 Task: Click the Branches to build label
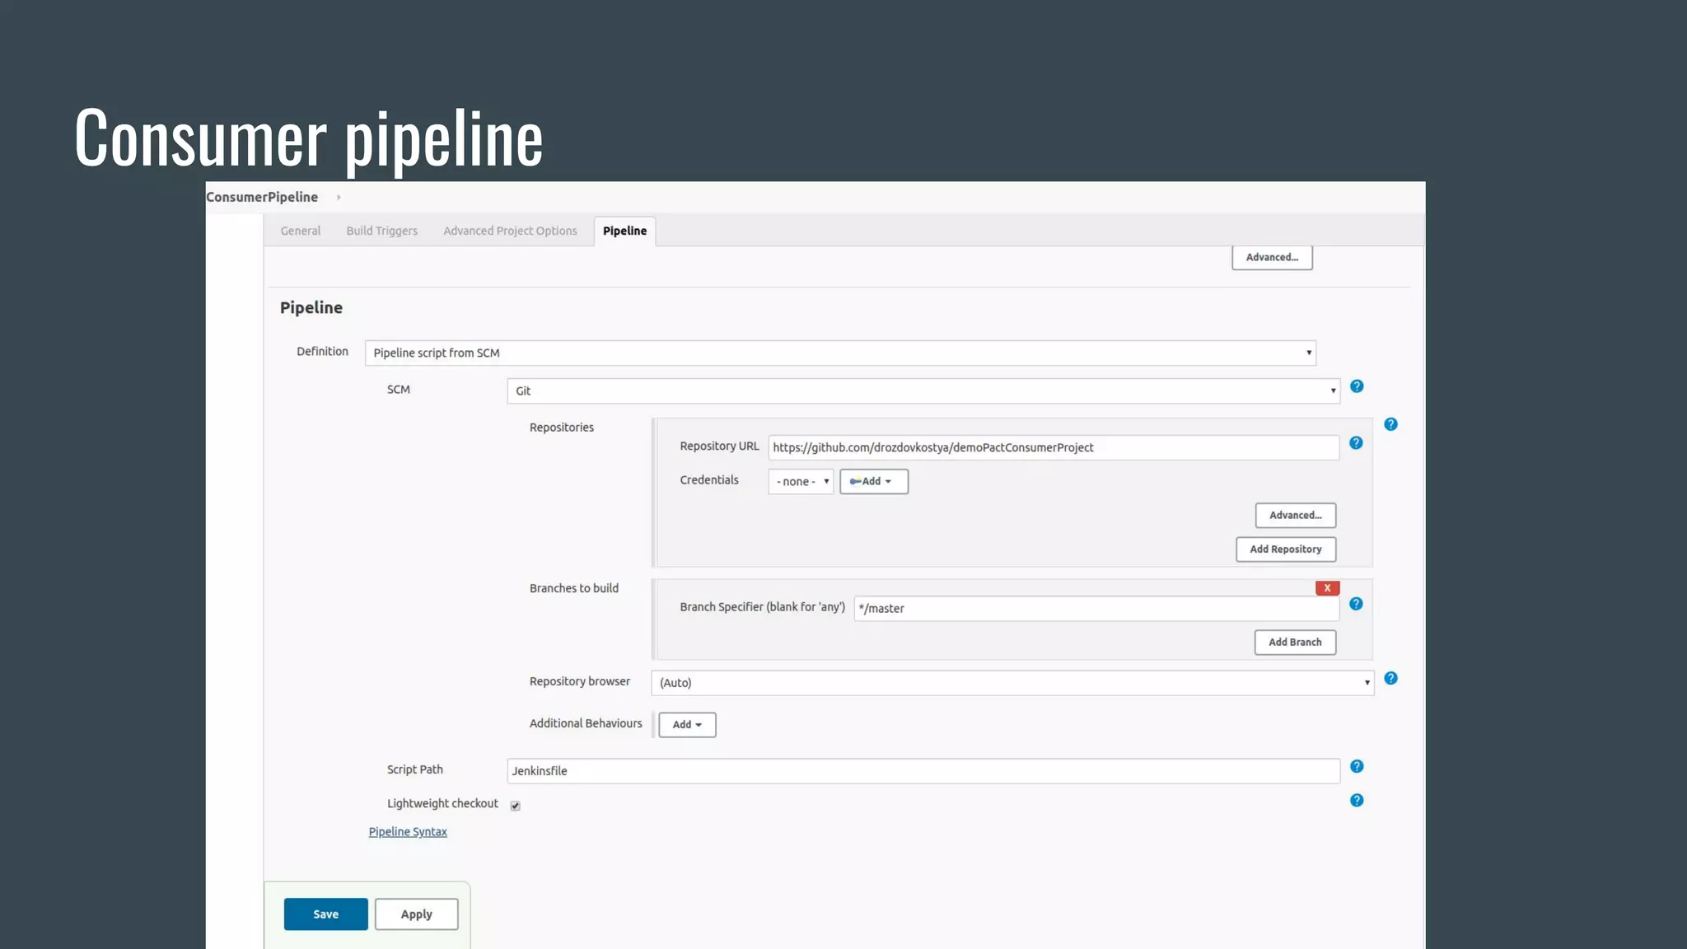(574, 588)
